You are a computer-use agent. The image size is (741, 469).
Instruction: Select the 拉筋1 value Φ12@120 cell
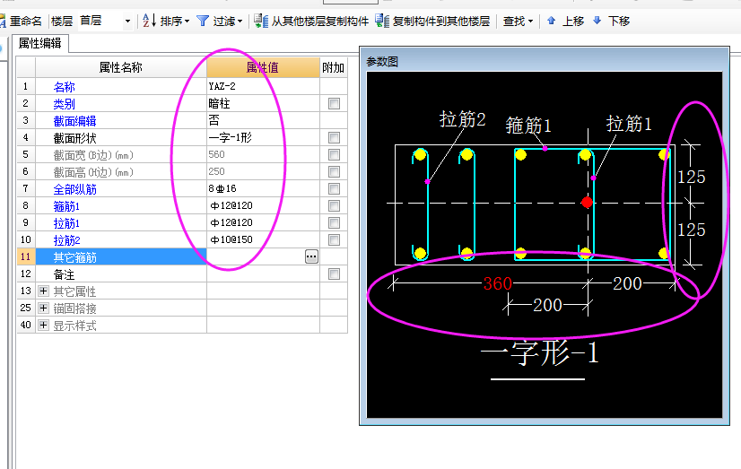click(x=263, y=222)
